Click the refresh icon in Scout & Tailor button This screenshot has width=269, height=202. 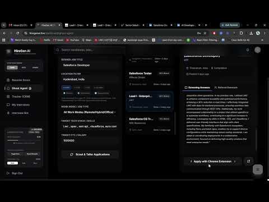click(72, 154)
